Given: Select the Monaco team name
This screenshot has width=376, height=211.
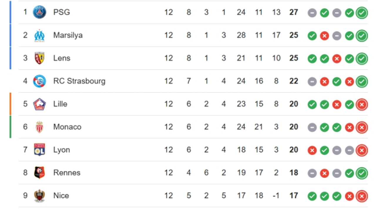Looking at the screenshot, I should click(x=67, y=127).
